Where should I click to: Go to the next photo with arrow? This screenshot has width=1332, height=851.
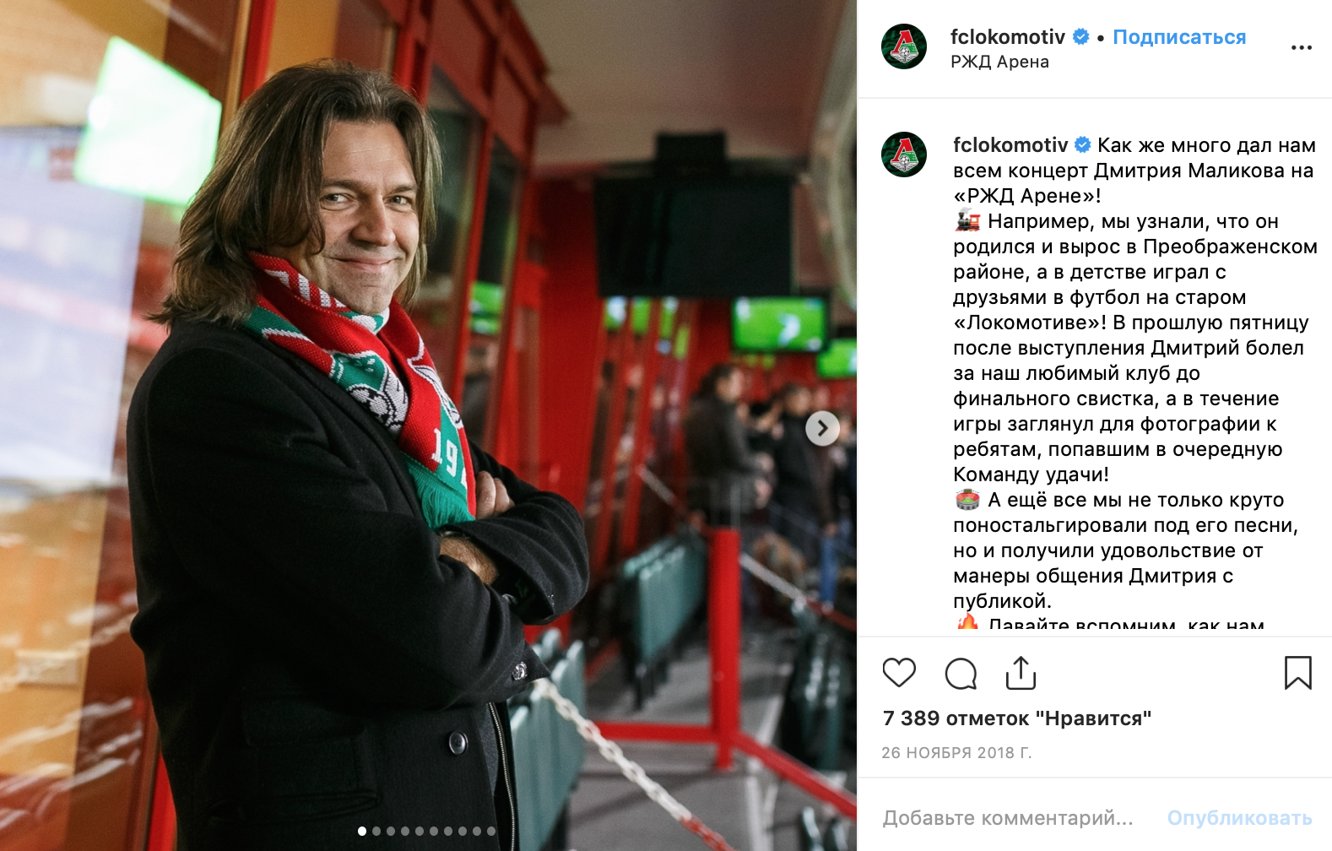click(822, 428)
